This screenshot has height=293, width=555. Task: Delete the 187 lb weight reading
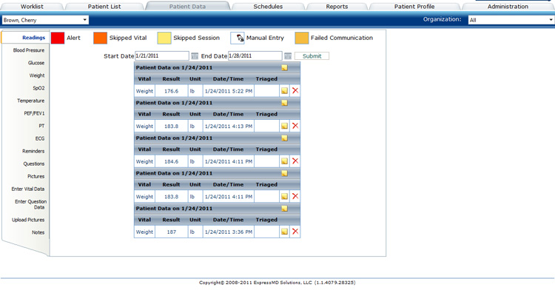(295, 232)
